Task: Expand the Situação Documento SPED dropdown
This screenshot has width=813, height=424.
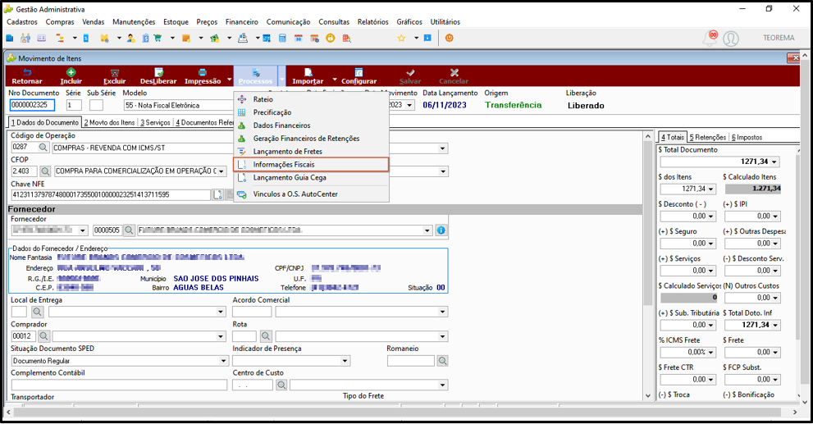Action: pos(223,361)
